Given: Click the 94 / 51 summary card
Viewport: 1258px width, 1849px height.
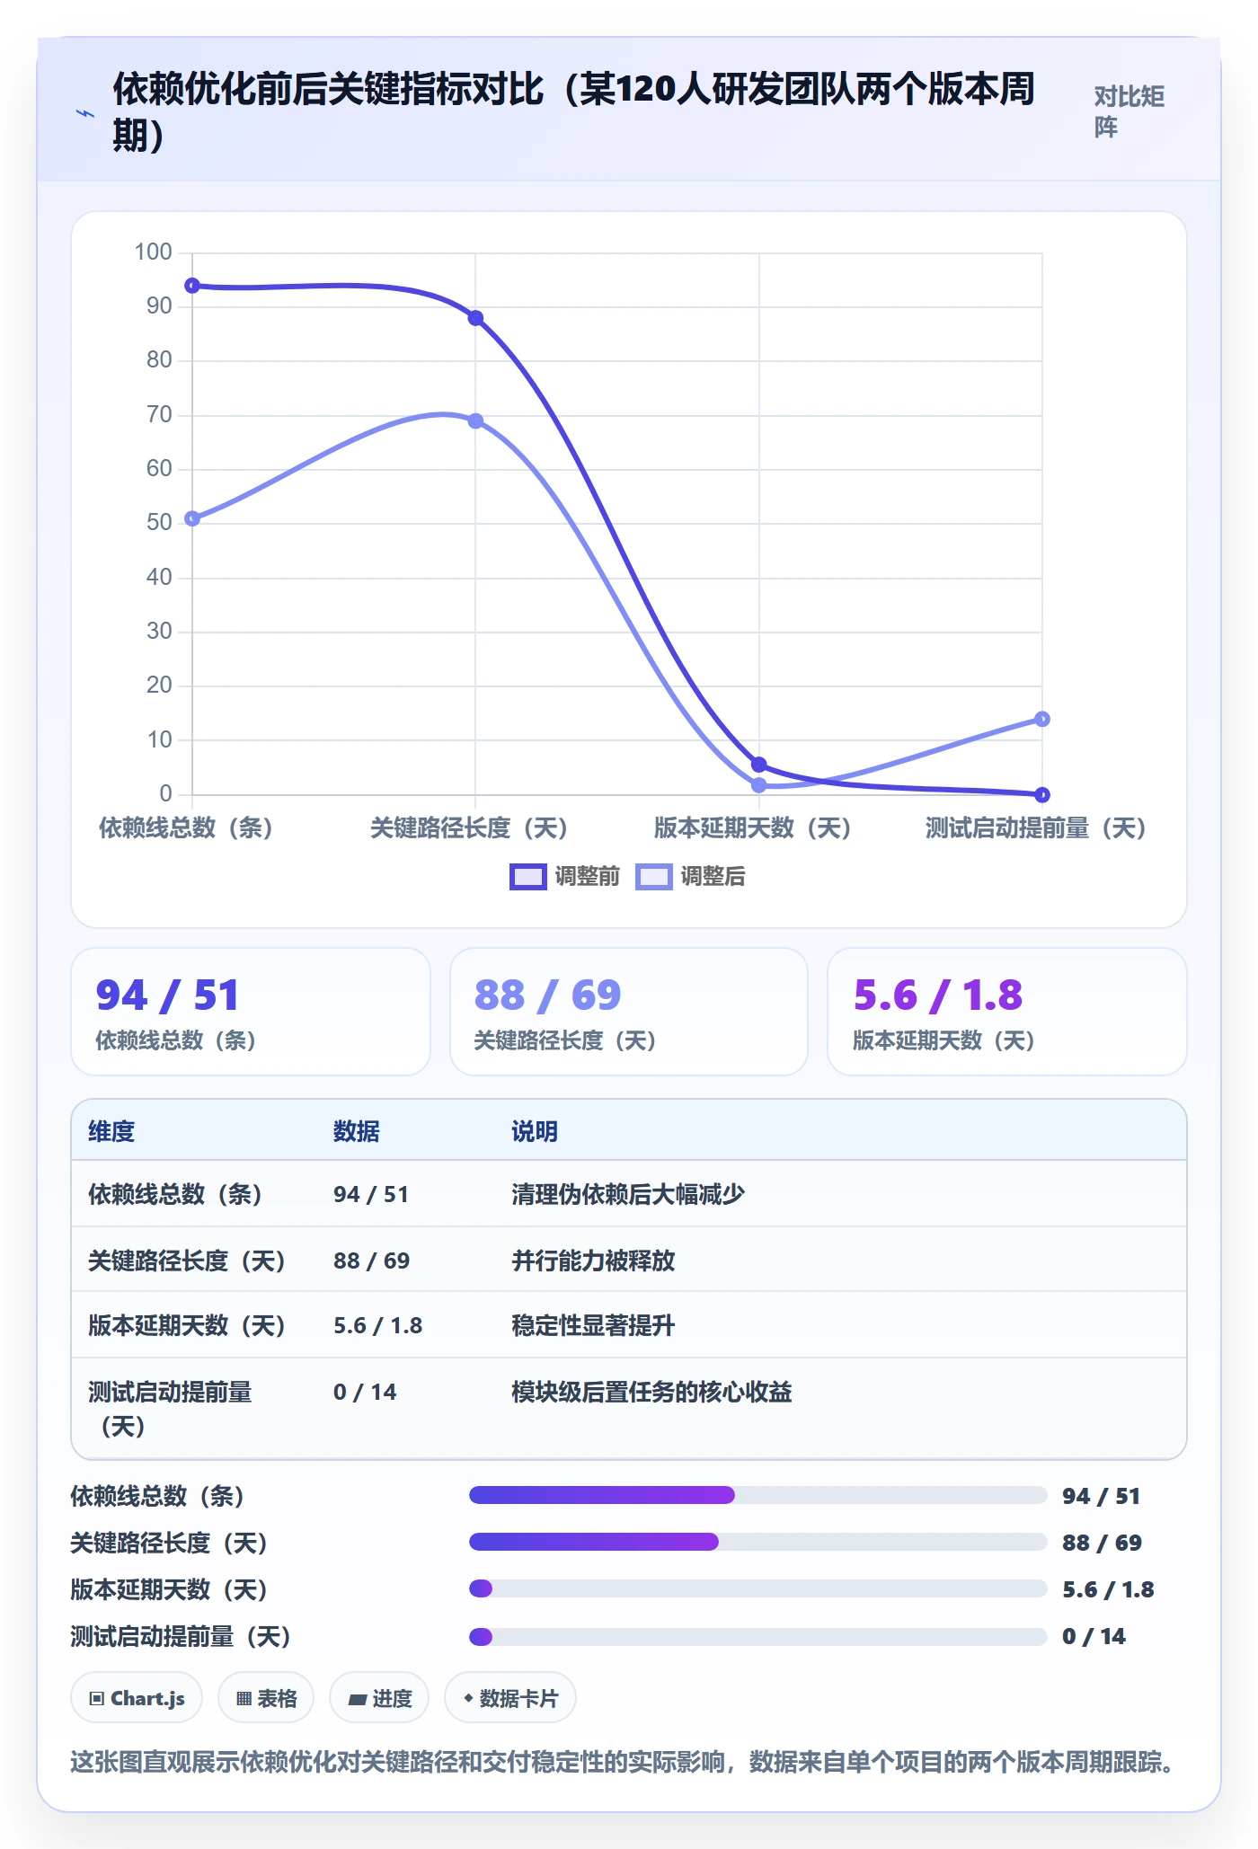Looking at the screenshot, I should tap(251, 1012).
